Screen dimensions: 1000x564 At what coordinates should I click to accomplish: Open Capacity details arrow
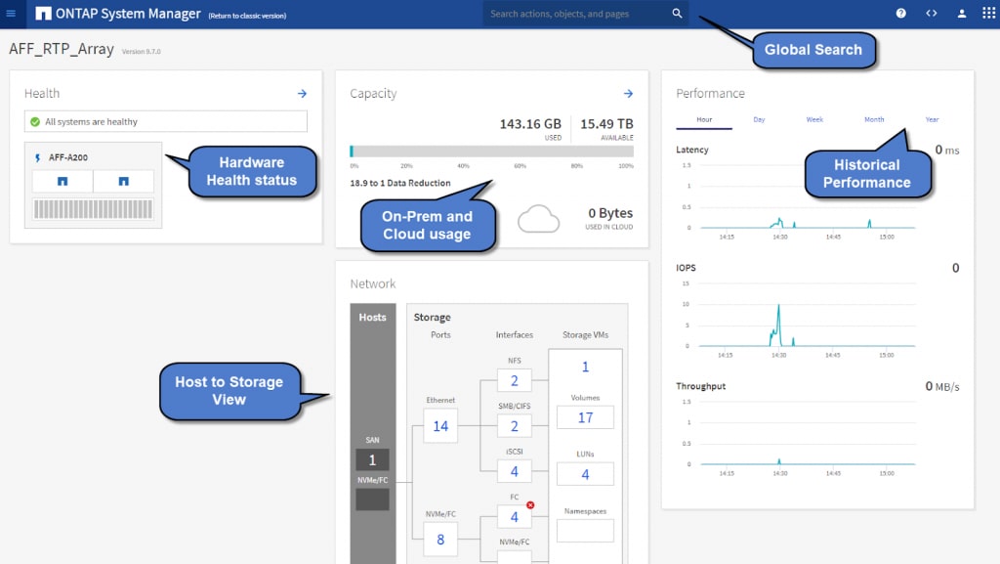[628, 94]
